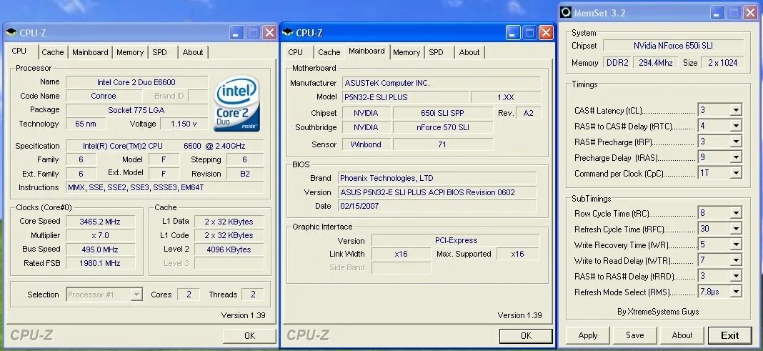
Task: Open About tab in right CPU-Z window
Action: click(469, 52)
